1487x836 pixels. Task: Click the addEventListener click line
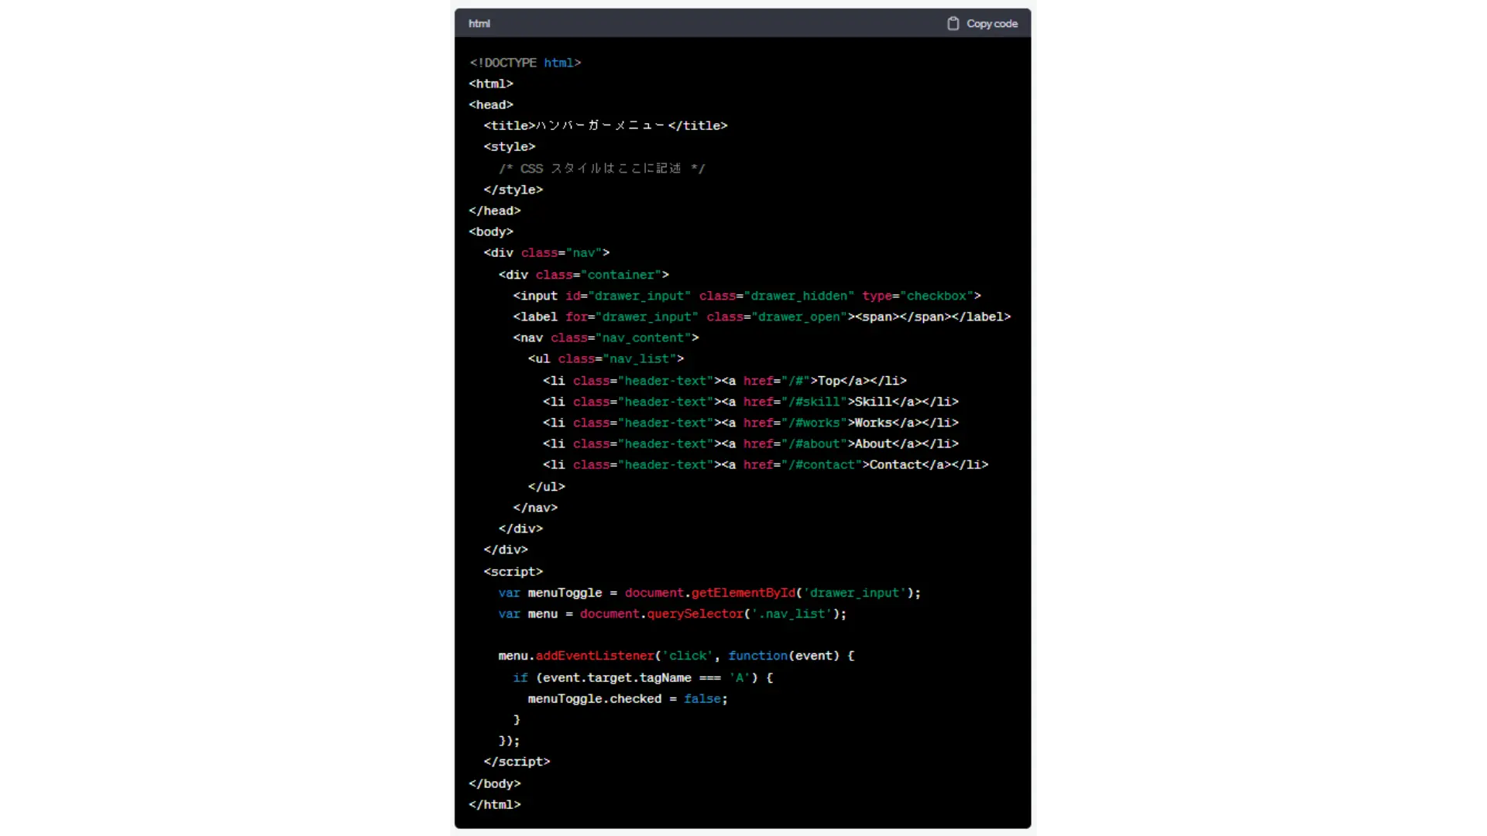point(675,656)
